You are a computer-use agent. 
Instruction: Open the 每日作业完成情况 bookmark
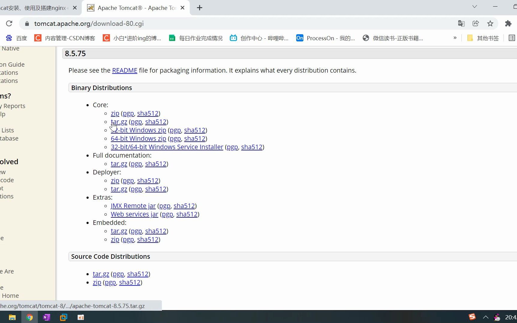pyautogui.click(x=196, y=38)
